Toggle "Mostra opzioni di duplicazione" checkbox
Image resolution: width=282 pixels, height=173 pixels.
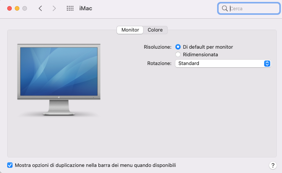[10, 165]
